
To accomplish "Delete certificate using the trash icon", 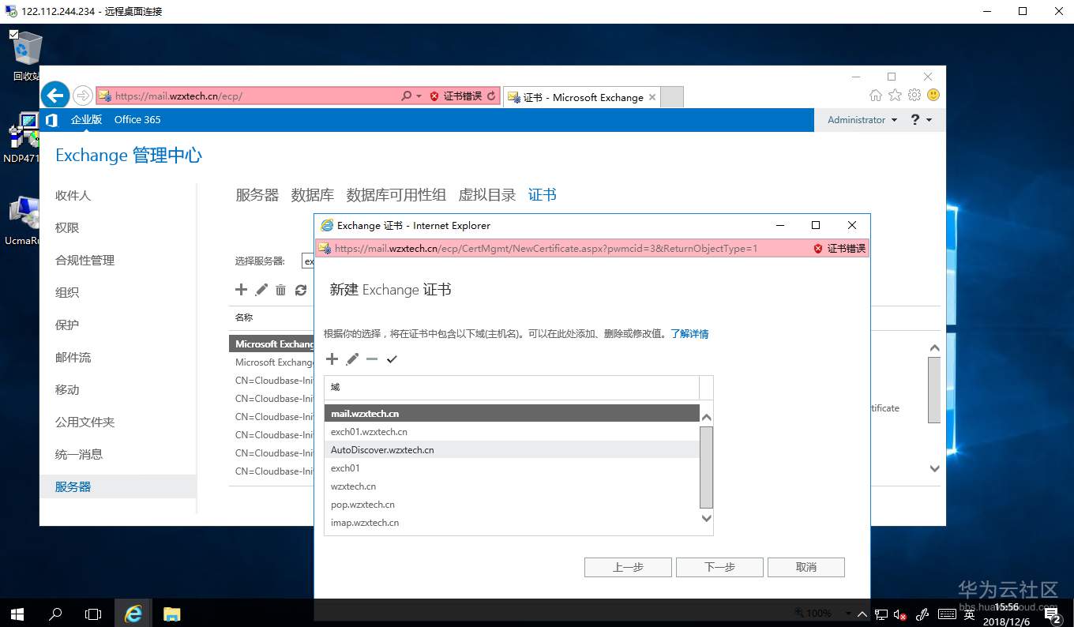I will 280,290.
